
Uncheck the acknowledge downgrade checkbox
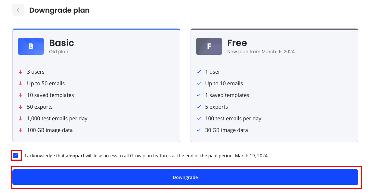[x=16, y=155]
